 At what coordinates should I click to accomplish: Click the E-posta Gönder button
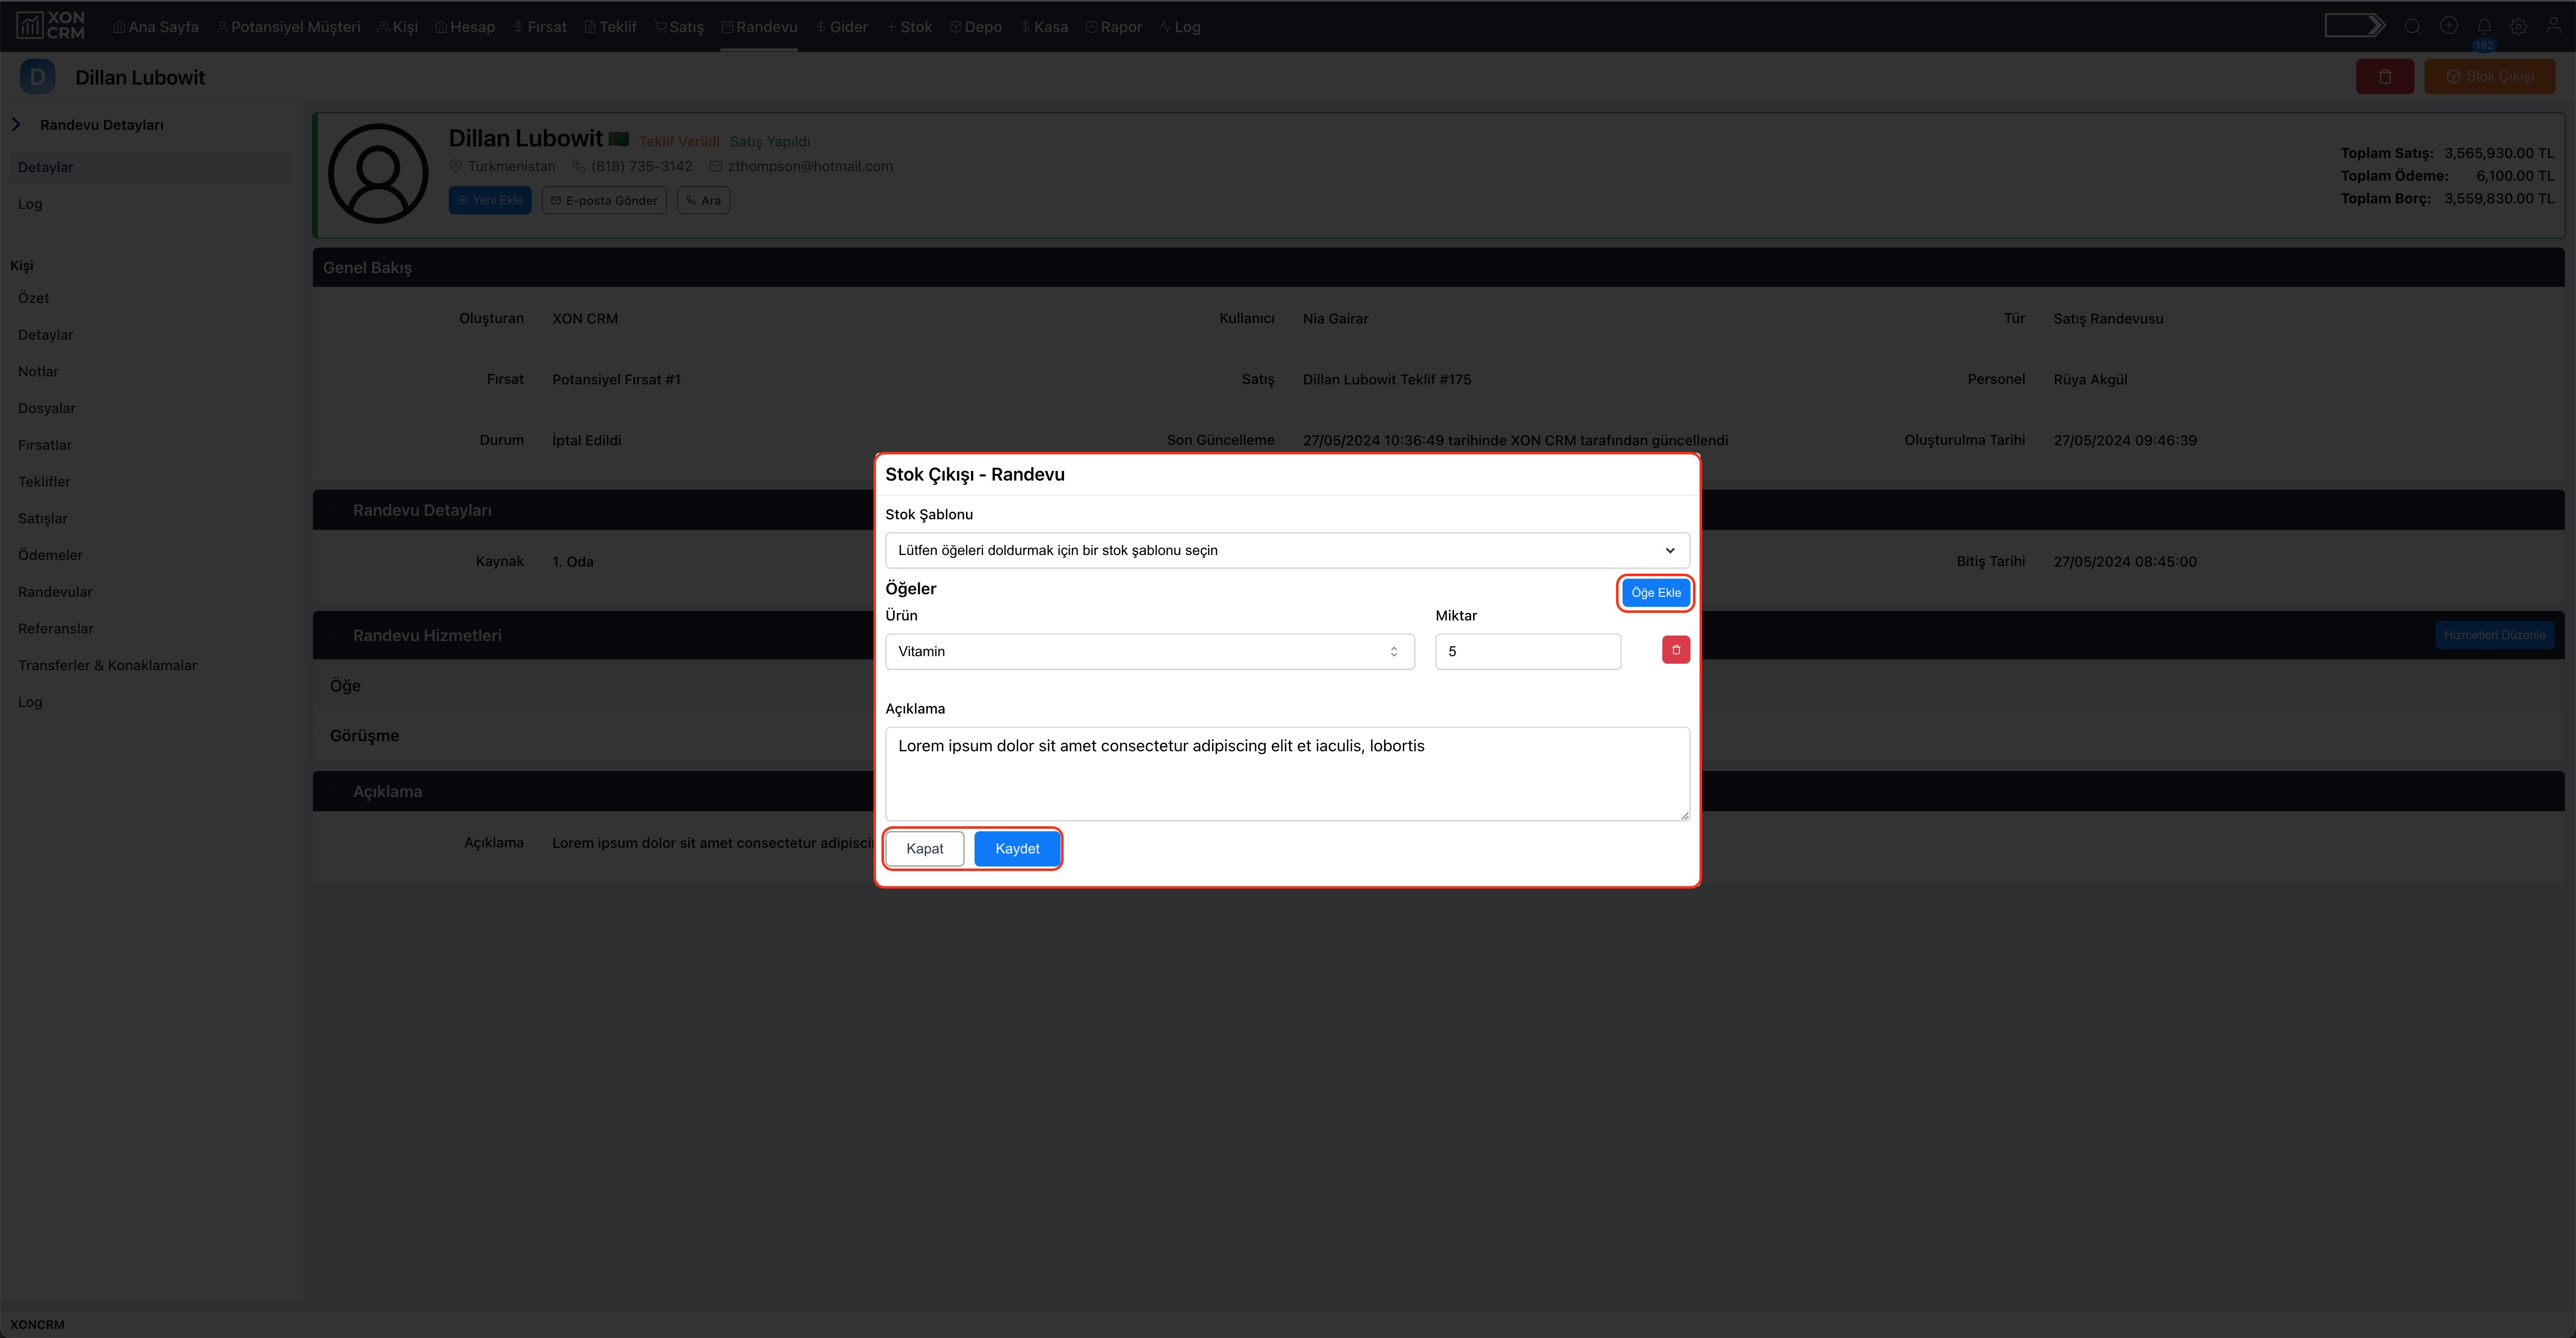[604, 201]
